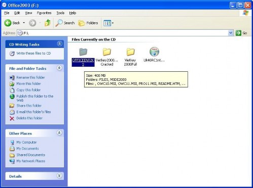Open the Edit menu
Viewport: 253px width, 188px height.
click(x=17, y=13)
